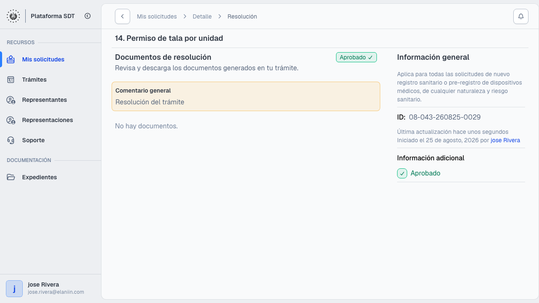Click the green Aprobado checkmark icon
Screen dimensions: 539x303
click(x=402, y=173)
